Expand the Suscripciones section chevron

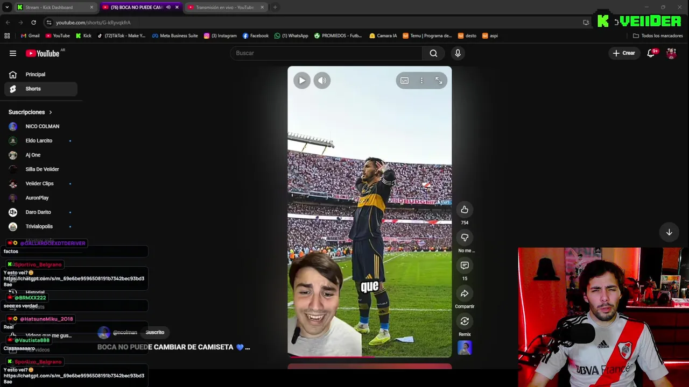tap(51, 112)
